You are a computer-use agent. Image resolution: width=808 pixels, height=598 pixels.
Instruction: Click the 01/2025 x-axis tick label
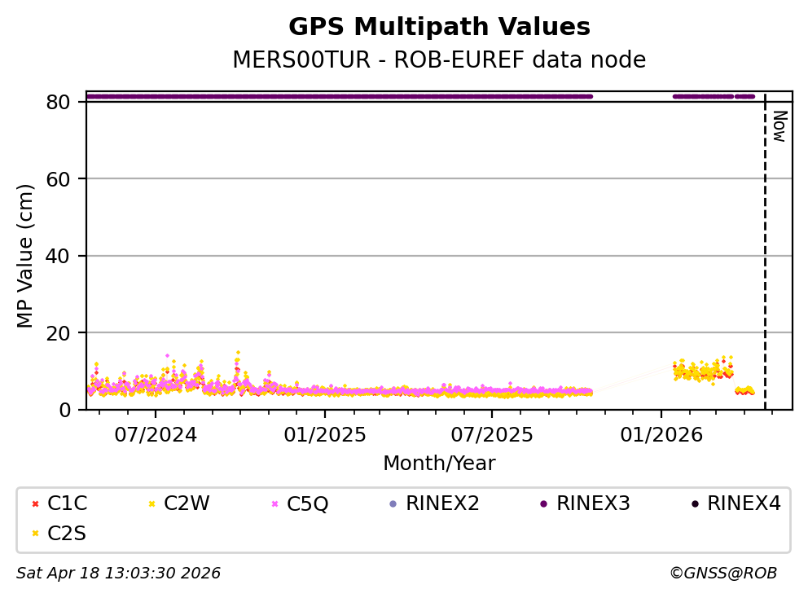coord(324,434)
